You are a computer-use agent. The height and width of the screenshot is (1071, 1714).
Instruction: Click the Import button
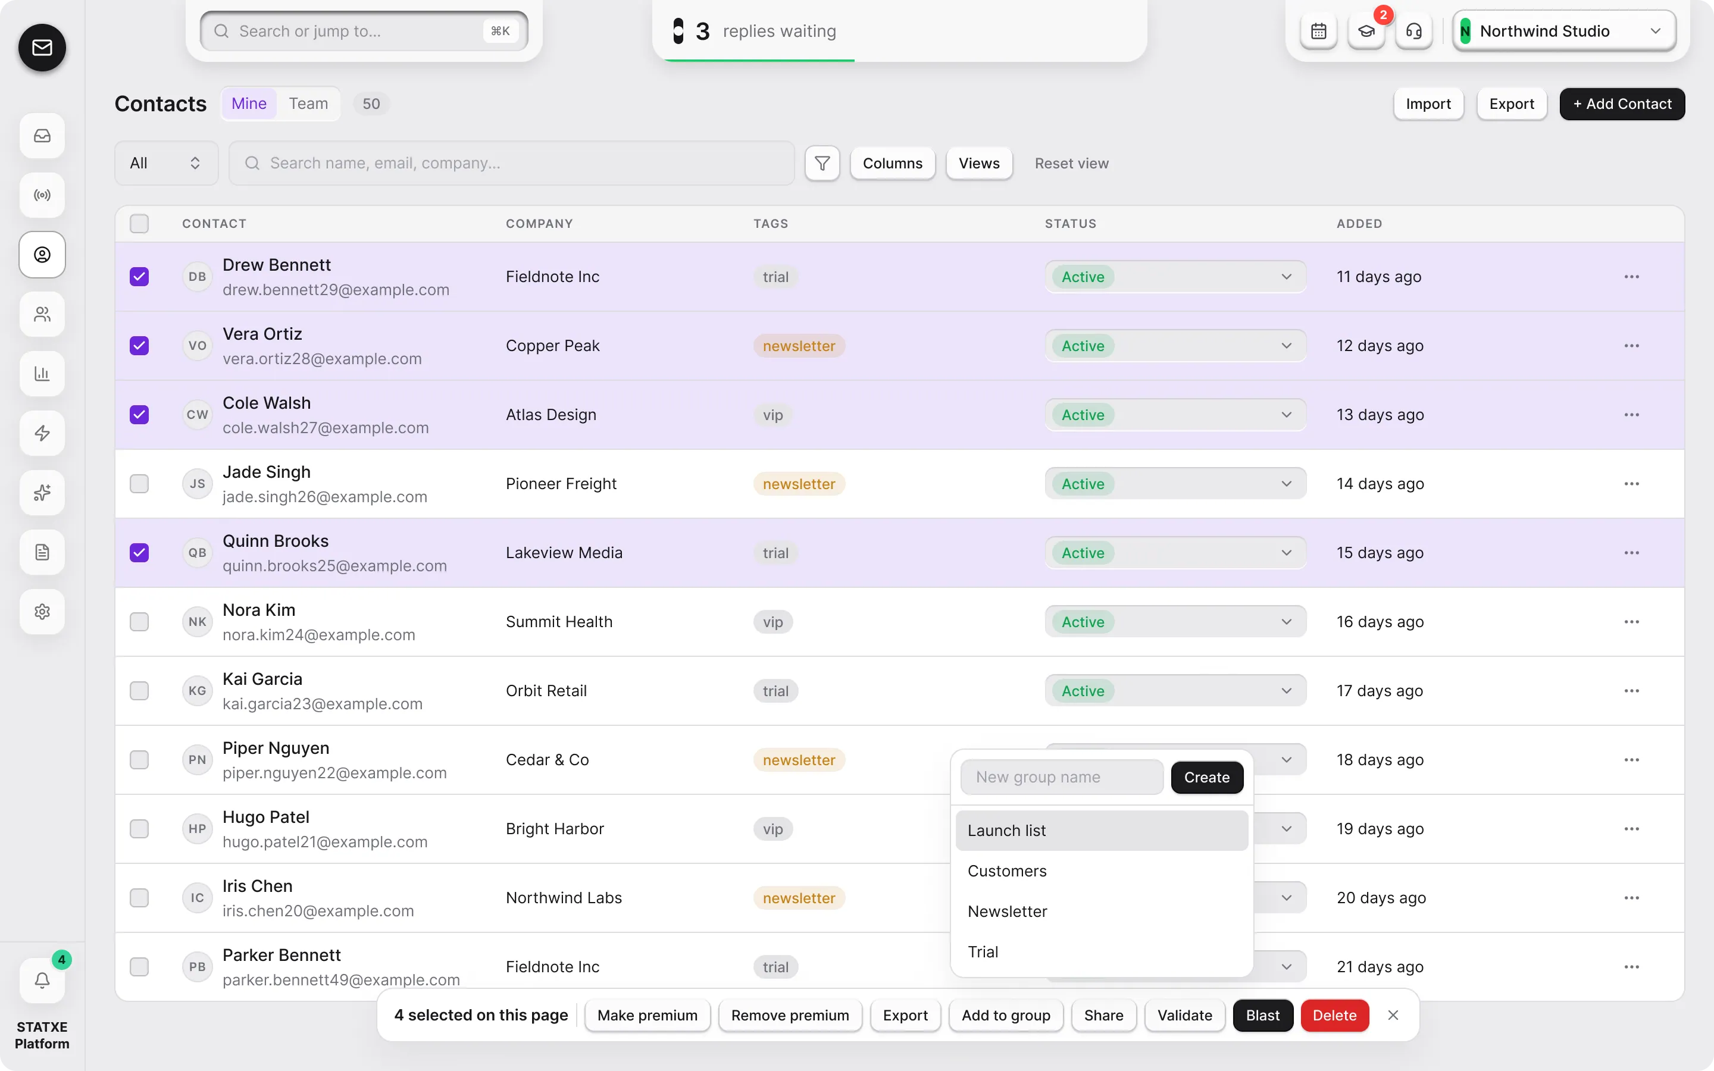pyautogui.click(x=1428, y=104)
